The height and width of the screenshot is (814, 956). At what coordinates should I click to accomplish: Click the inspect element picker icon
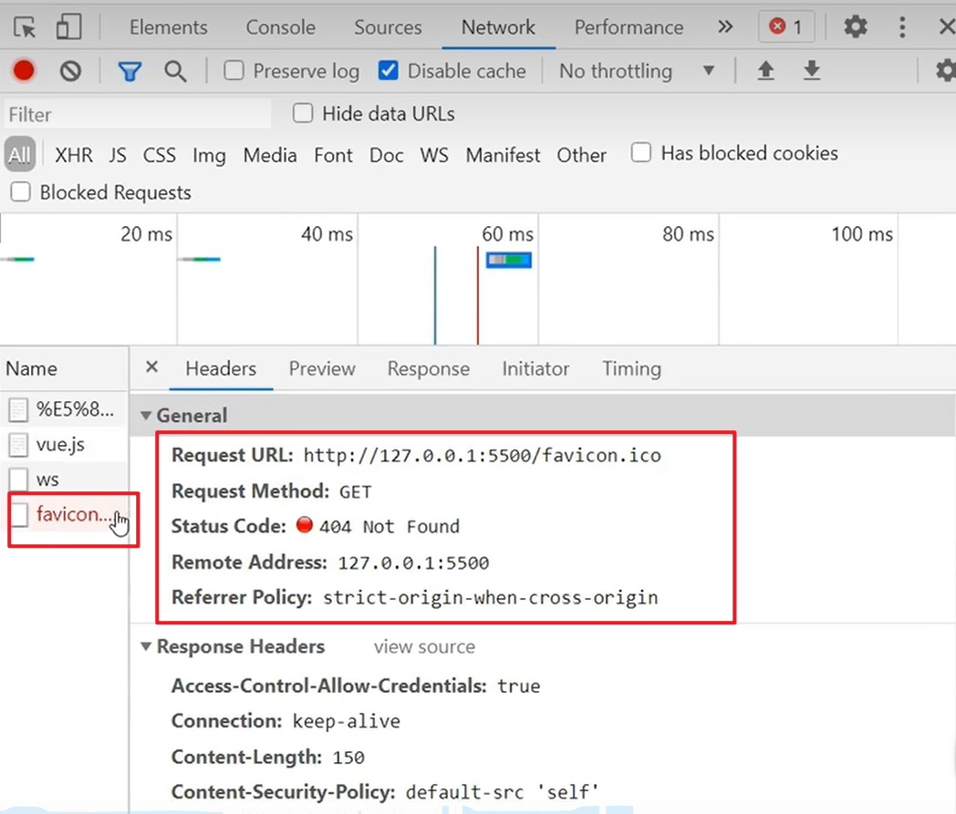tap(26, 27)
